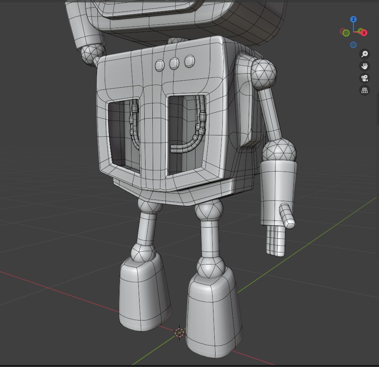Toggle the camera view button
The width and height of the screenshot is (379, 367).
[365, 78]
